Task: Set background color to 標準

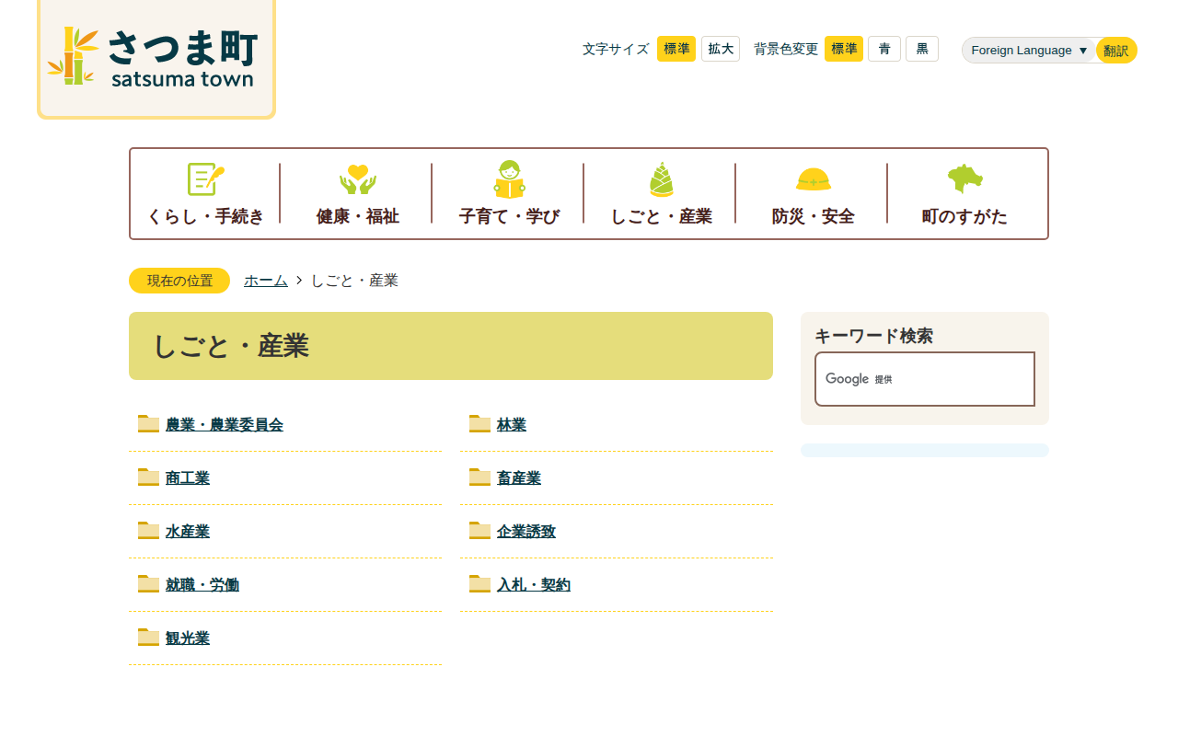Action: click(x=844, y=49)
